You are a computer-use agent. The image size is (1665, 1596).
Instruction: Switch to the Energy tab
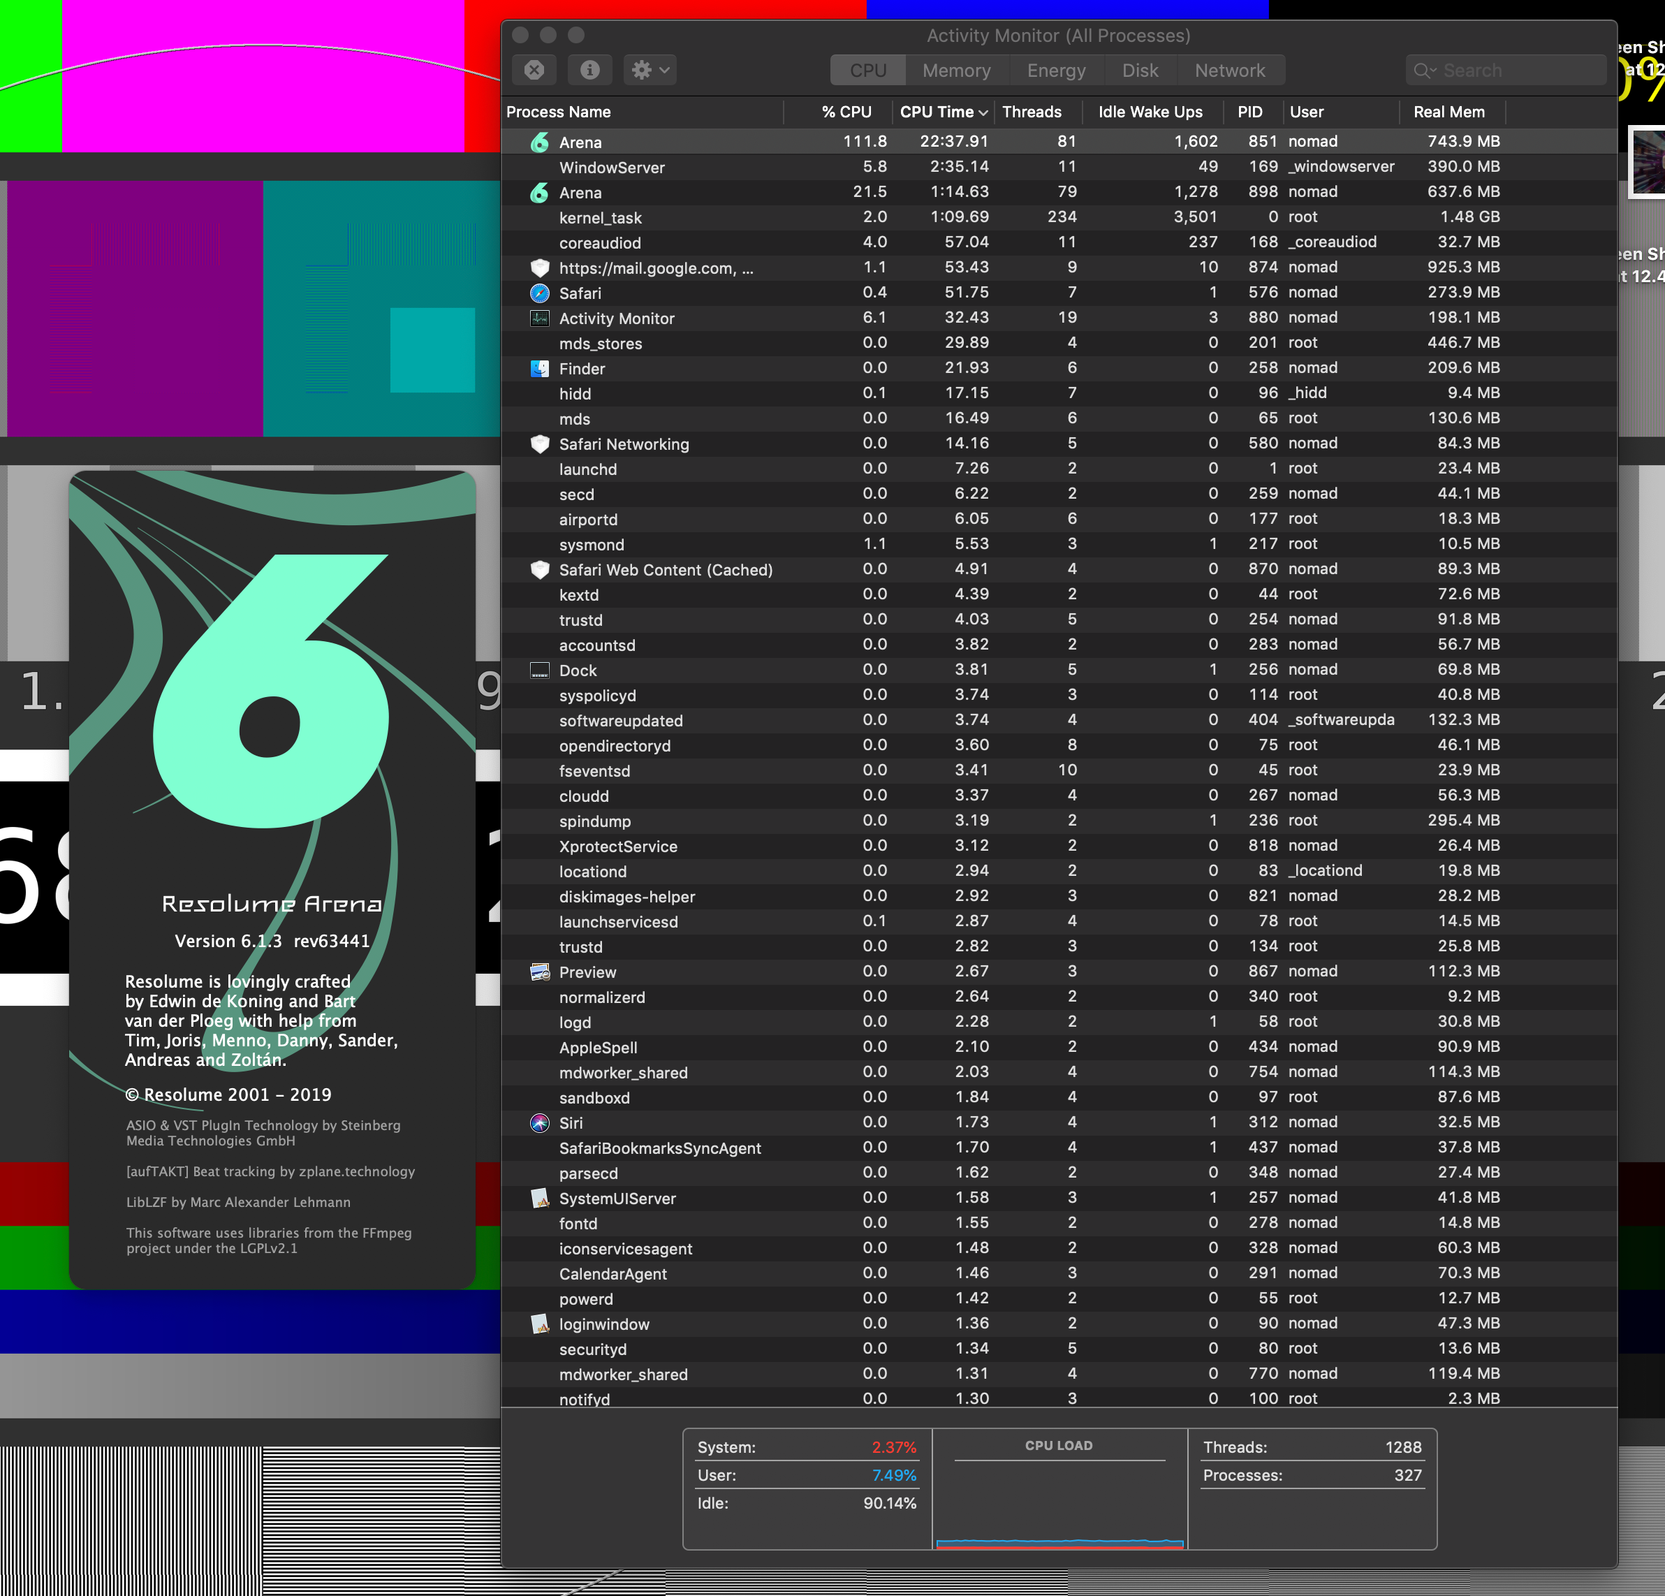(x=1056, y=71)
